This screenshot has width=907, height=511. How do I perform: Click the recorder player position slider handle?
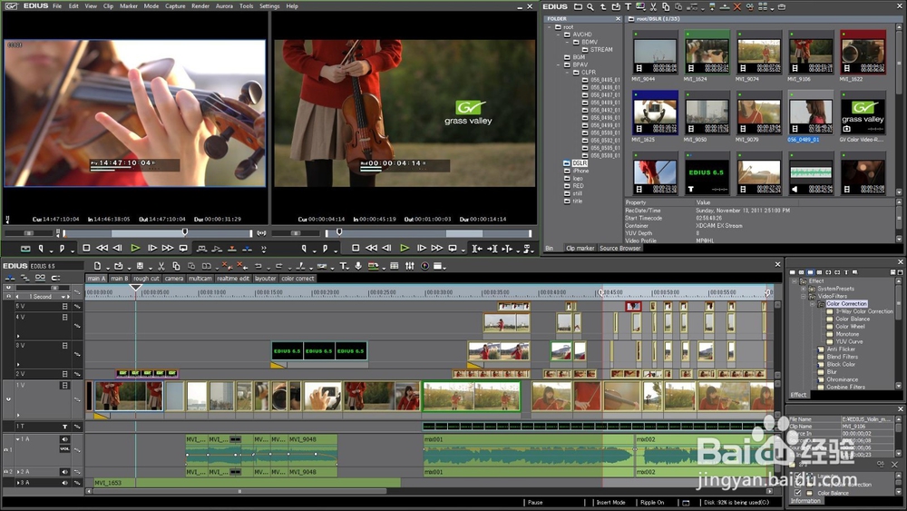tap(339, 232)
